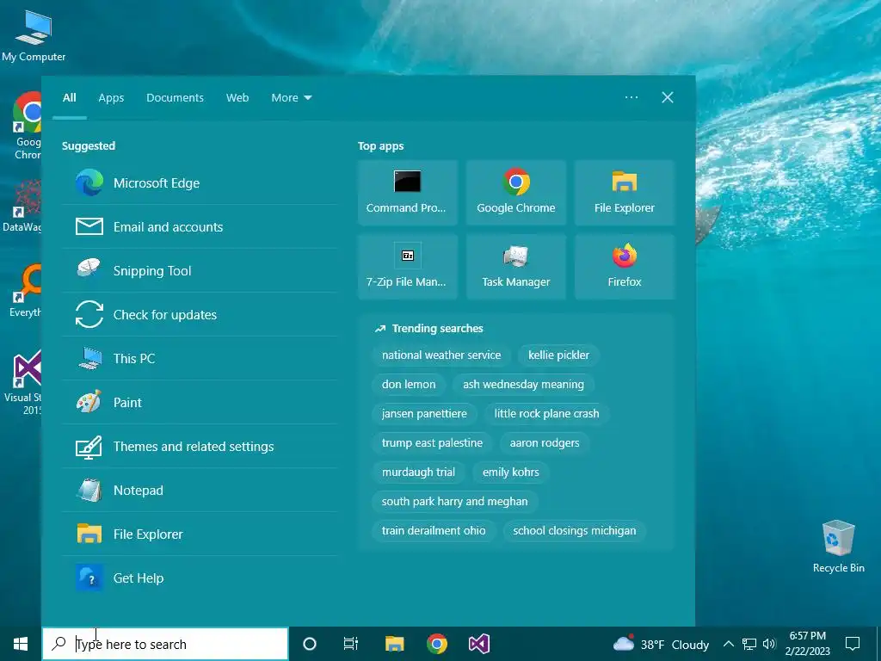Open Command Prompt top app tile
The height and width of the screenshot is (661, 881).
click(407, 193)
